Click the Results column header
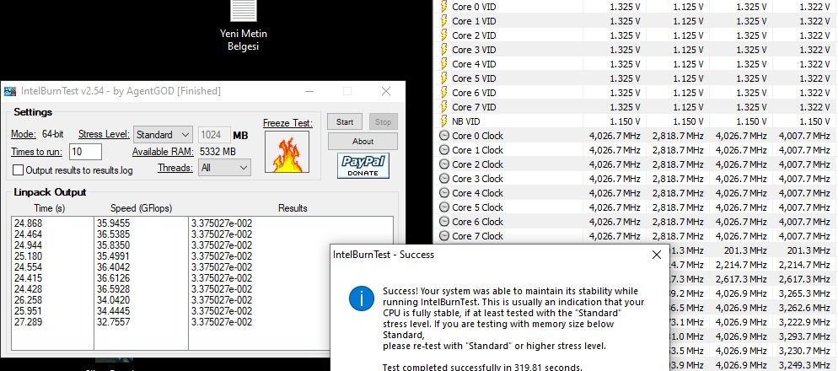Viewport: 838px width, 371px height. click(293, 208)
